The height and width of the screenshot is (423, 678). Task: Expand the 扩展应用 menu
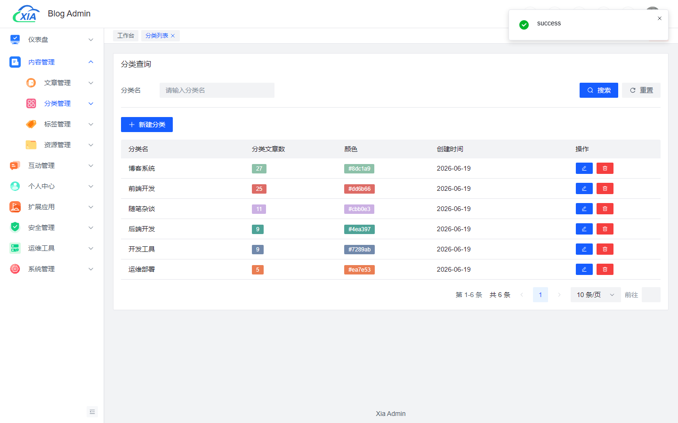[91, 207]
